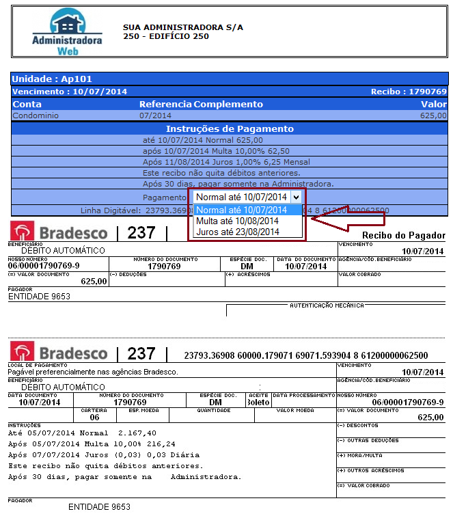The width and height of the screenshot is (453, 518).
Task: Click the 'Instruções de Pagamento' header
Action: [x=230, y=128]
